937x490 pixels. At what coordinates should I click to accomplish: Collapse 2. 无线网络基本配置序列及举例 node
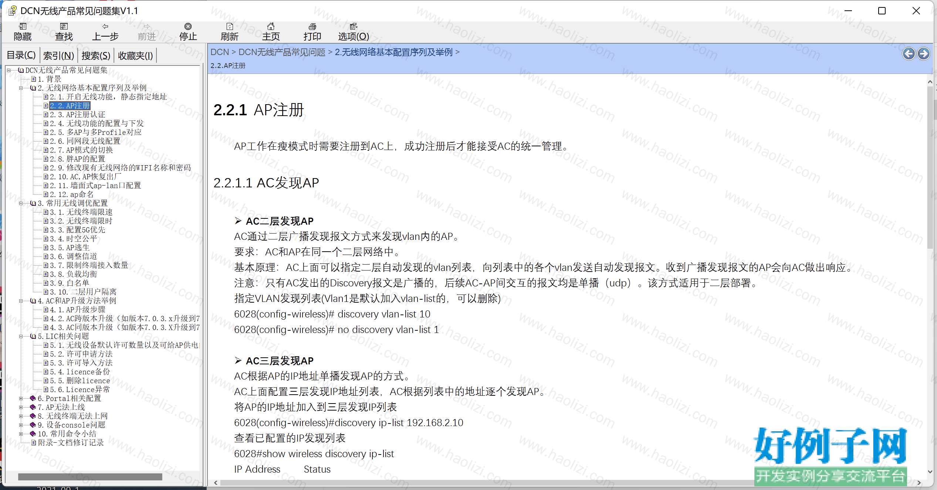coord(21,88)
